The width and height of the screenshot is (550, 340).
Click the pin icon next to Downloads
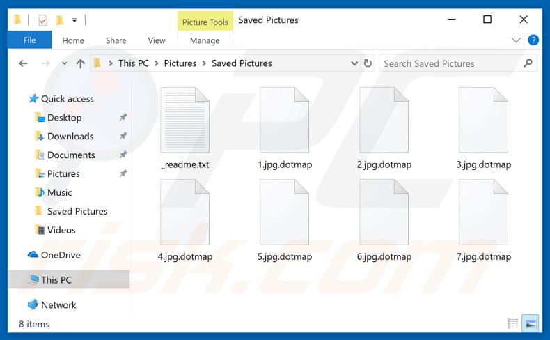[123, 136]
